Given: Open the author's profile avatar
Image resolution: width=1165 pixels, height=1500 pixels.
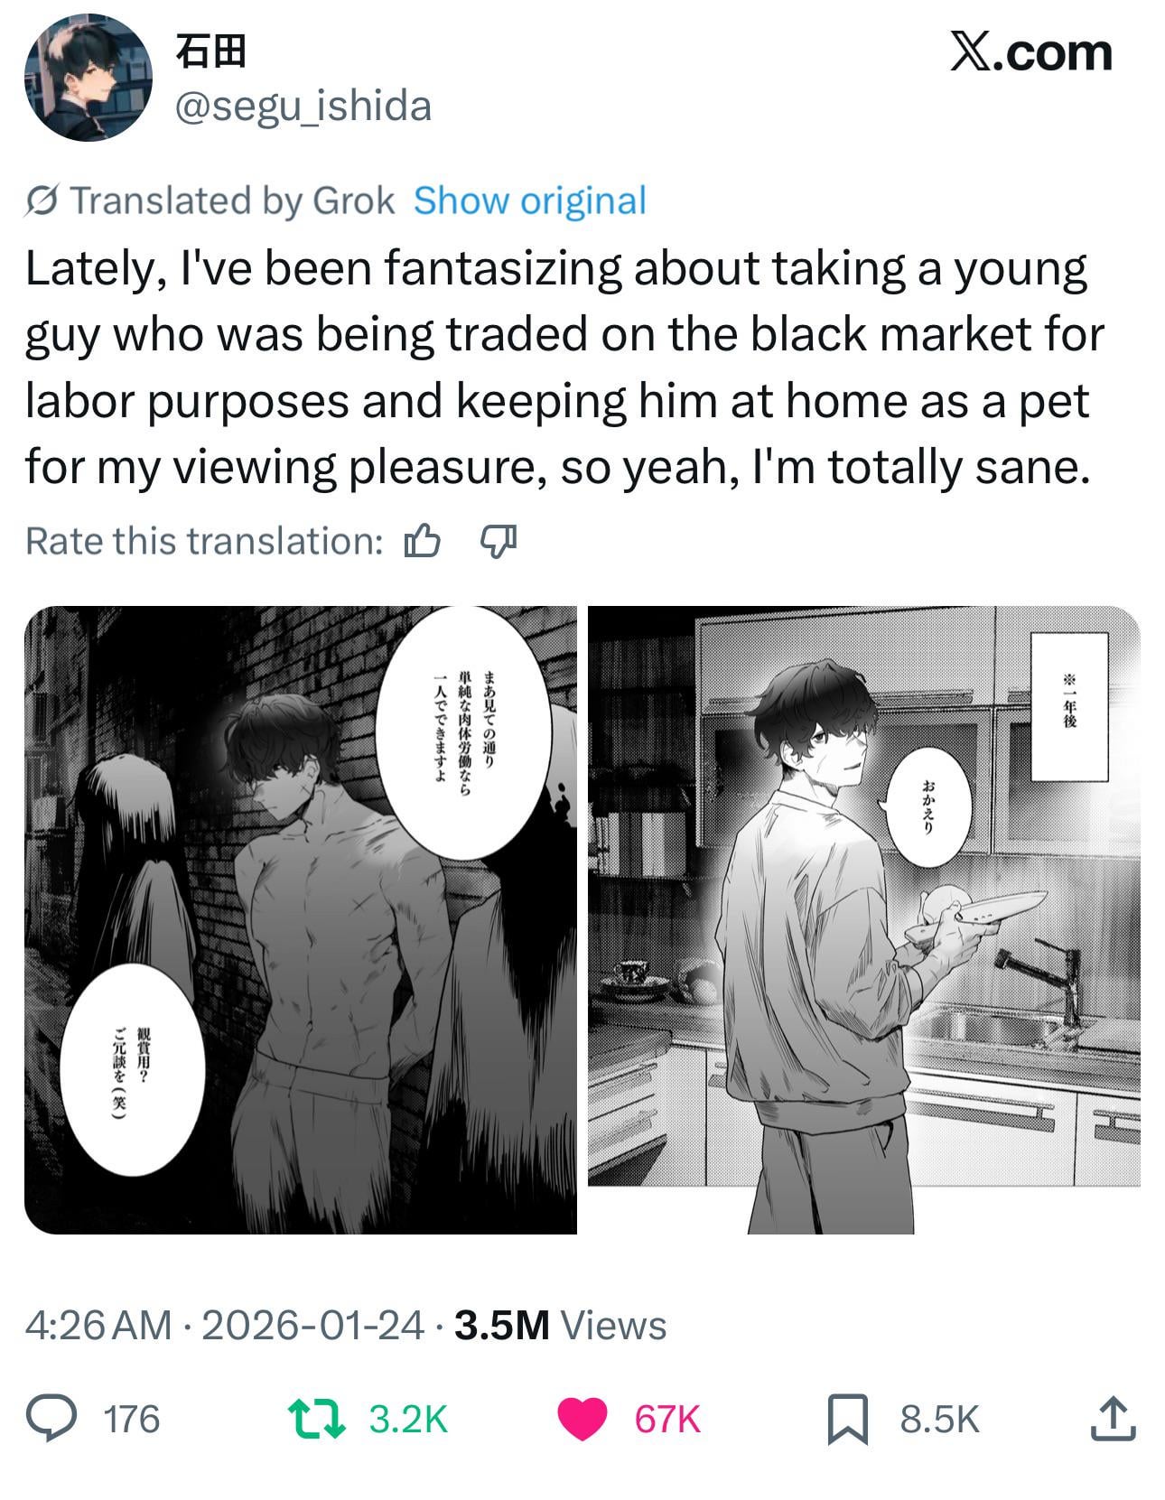Looking at the screenshot, I should tap(88, 78).
